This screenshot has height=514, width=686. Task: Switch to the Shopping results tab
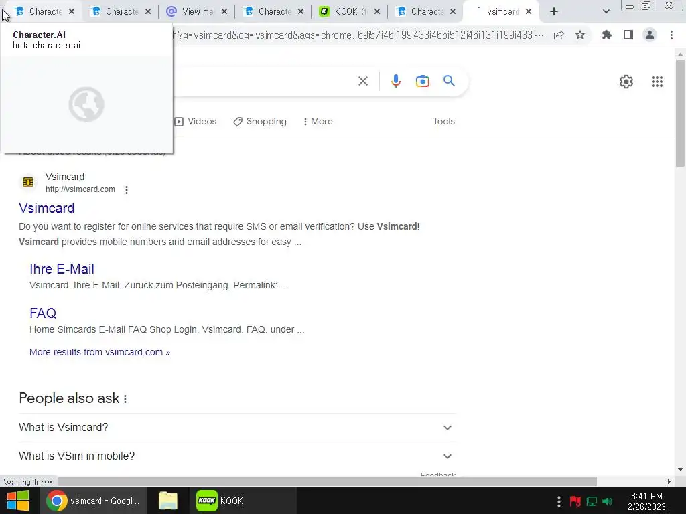[x=260, y=122]
